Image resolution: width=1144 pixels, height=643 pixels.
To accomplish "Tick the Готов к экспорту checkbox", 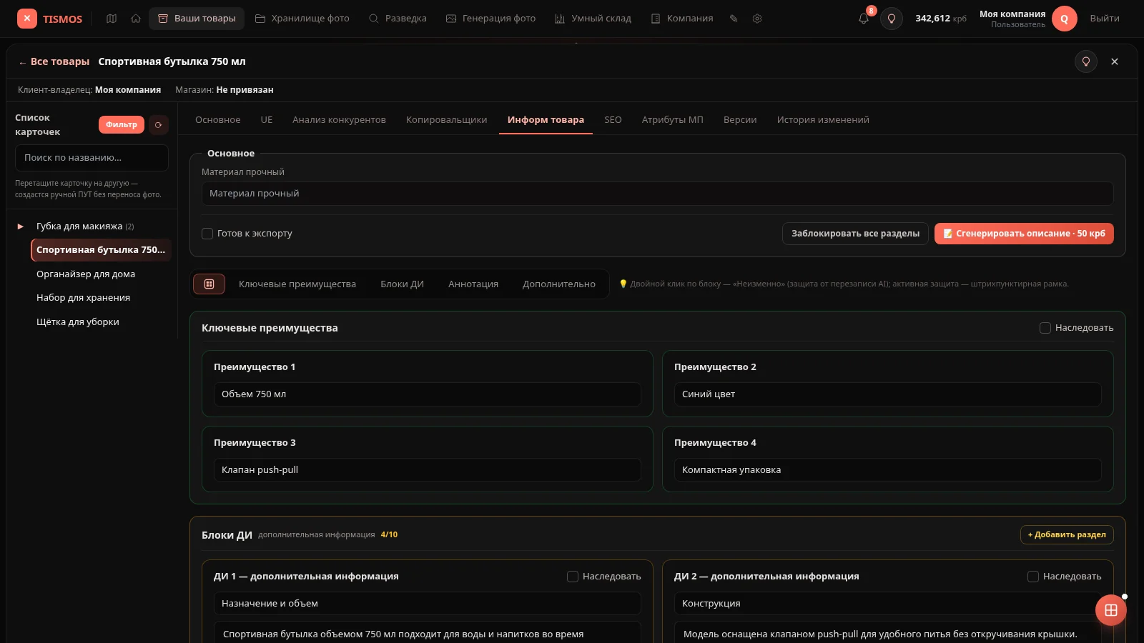I will point(207,234).
